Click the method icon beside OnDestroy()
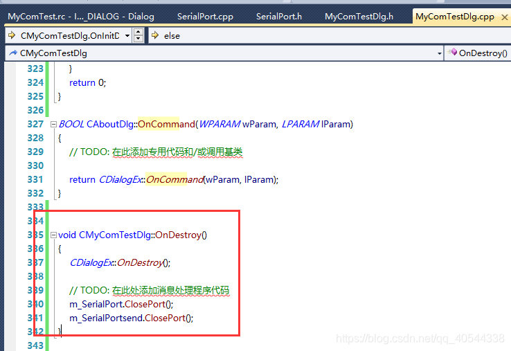Image resolution: width=511 pixels, height=351 pixels. coord(452,52)
